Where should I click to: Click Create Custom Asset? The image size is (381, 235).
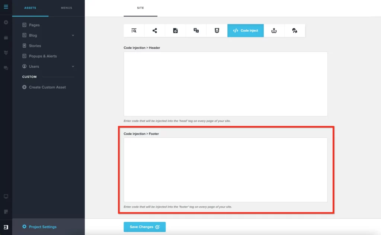(x=47, y=87)
